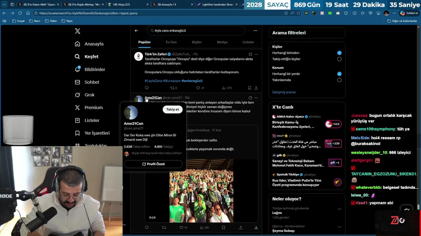The width and height of the screenshot is (421, 236).
Task: Open Gelişmiş arama link
Action: [x=284, y=92]
